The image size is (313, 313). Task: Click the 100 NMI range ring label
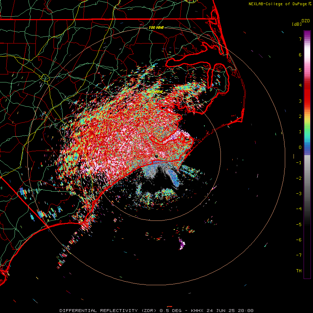[x=156, y=27]
